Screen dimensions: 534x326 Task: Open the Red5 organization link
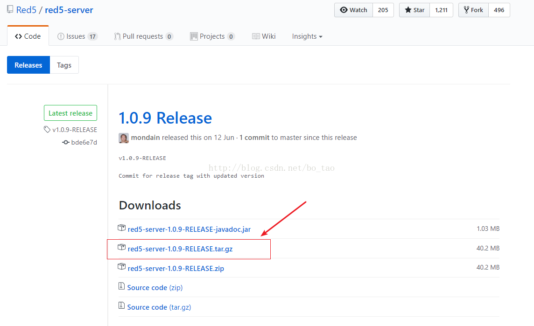pyautogui.click(x=26, y=10)
